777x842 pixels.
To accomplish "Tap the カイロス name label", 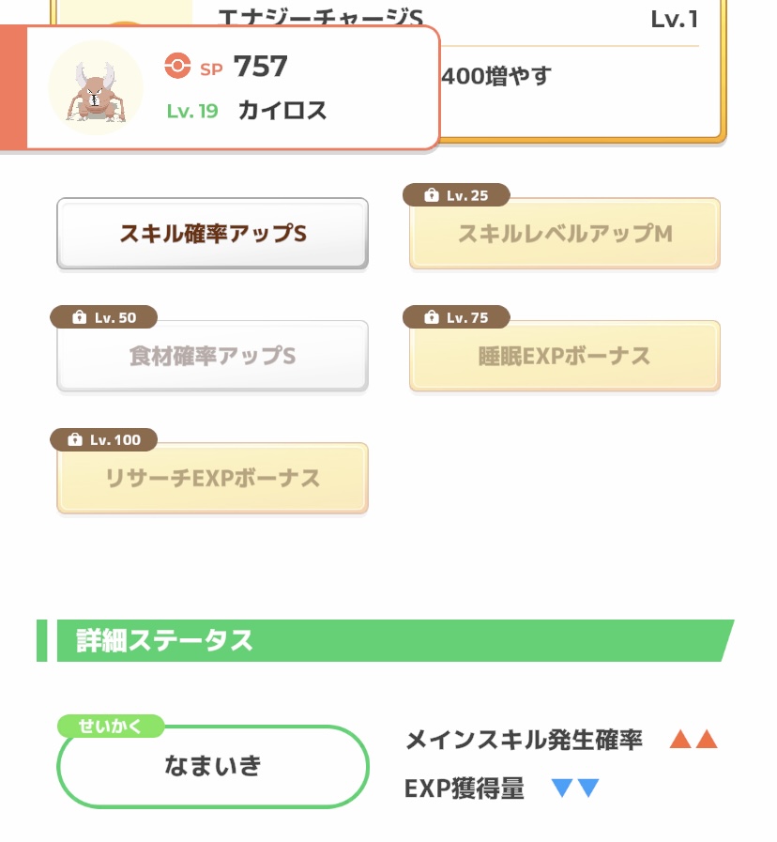I will pos(282,111).
